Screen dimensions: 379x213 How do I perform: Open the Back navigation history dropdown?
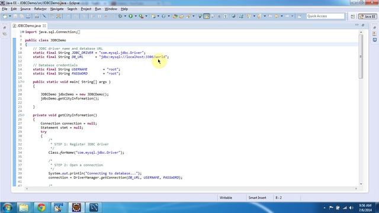[282, 16]
